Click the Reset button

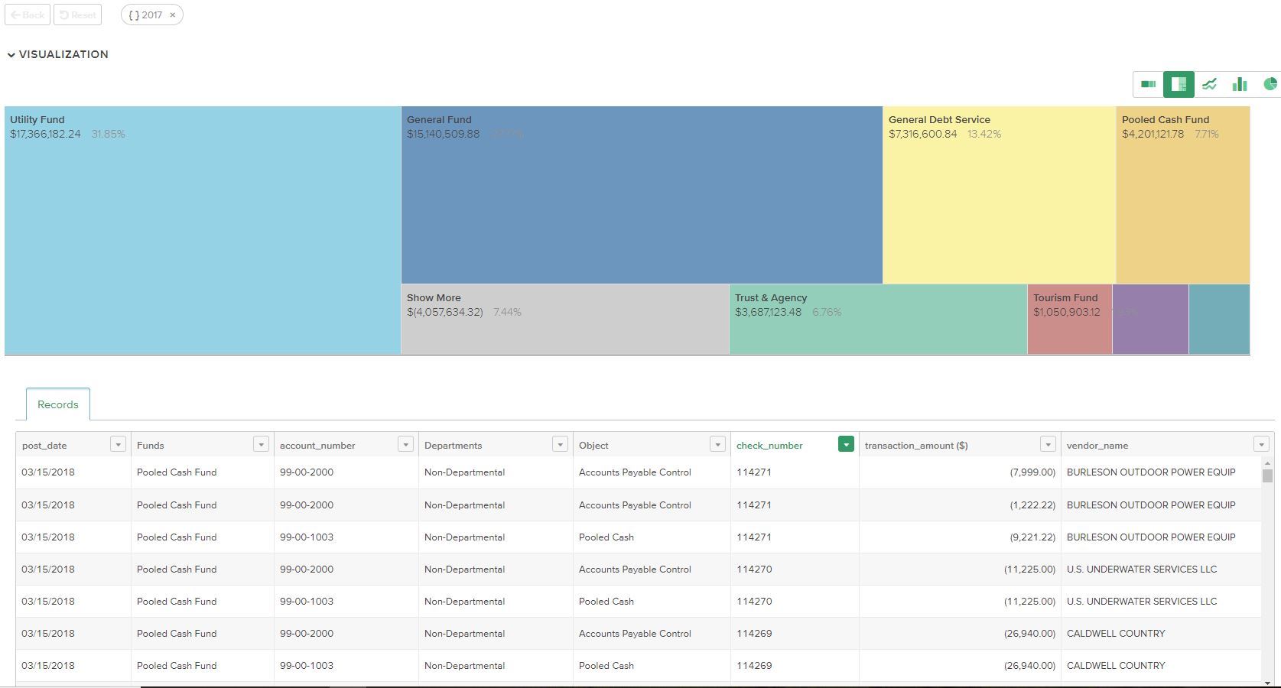point(78,15)
